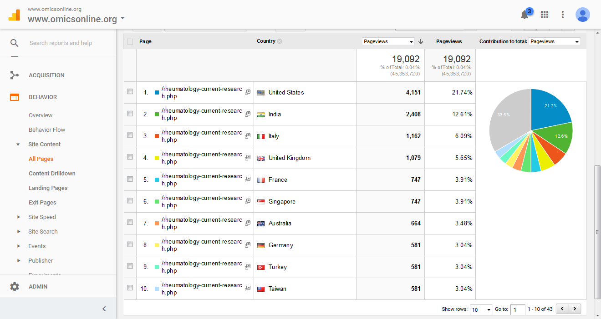Click the search magnifier icon

pos(15,43)
